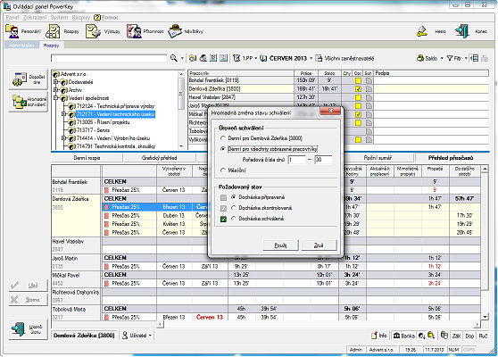The height and width of the screenshot is (357, 498).
Task: Open the Uživatel dropdown arrow
Action: tap(150, 336)
